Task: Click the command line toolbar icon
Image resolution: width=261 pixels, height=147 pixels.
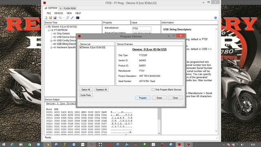Action: tap(77, 18)
